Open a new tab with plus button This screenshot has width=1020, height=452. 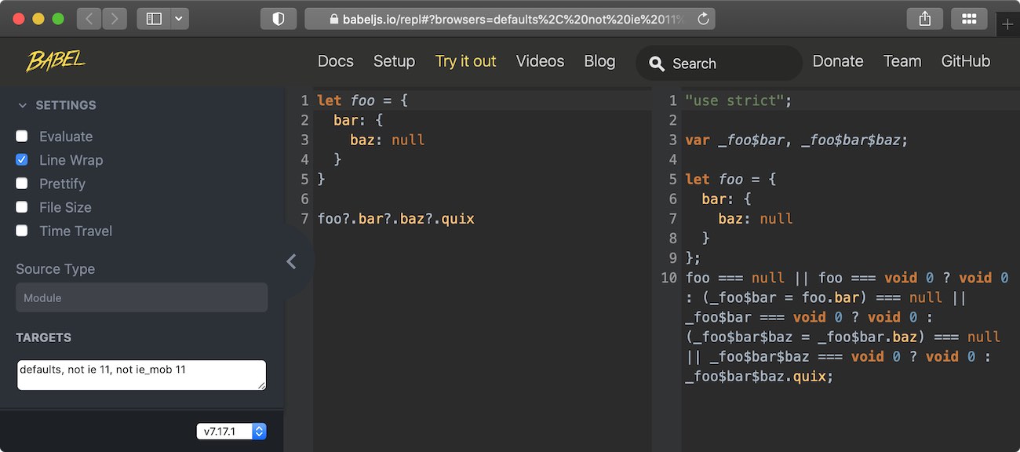pyautogui.click(x=1008, y=24)
